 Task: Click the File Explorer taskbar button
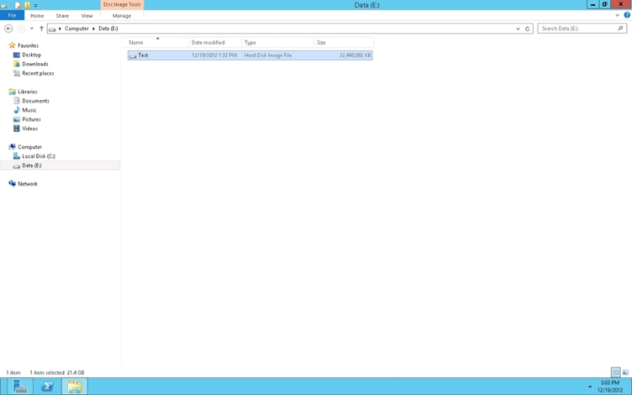point(75,387)
